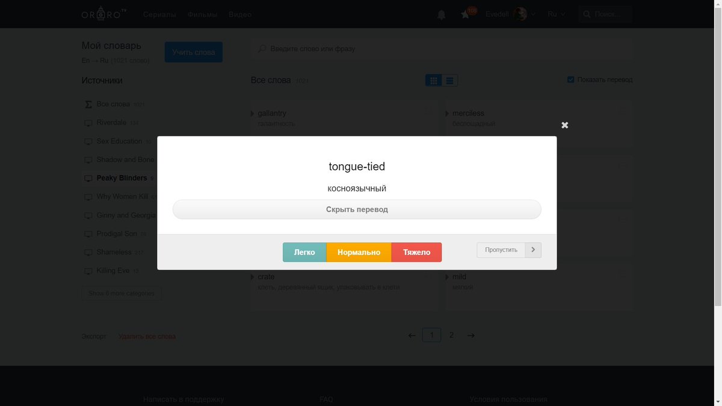Mark the word as Легко
Screen dimensions: 722x406
[304, 253]
